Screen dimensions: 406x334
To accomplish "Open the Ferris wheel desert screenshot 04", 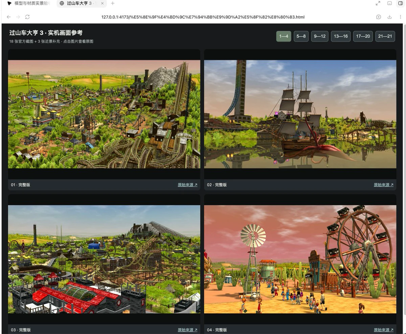I will pos(300,259).
